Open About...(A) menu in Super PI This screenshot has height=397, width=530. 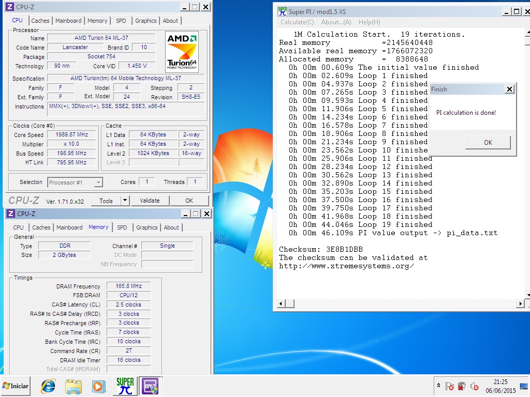pyautogui.click(x=336, y=22)
